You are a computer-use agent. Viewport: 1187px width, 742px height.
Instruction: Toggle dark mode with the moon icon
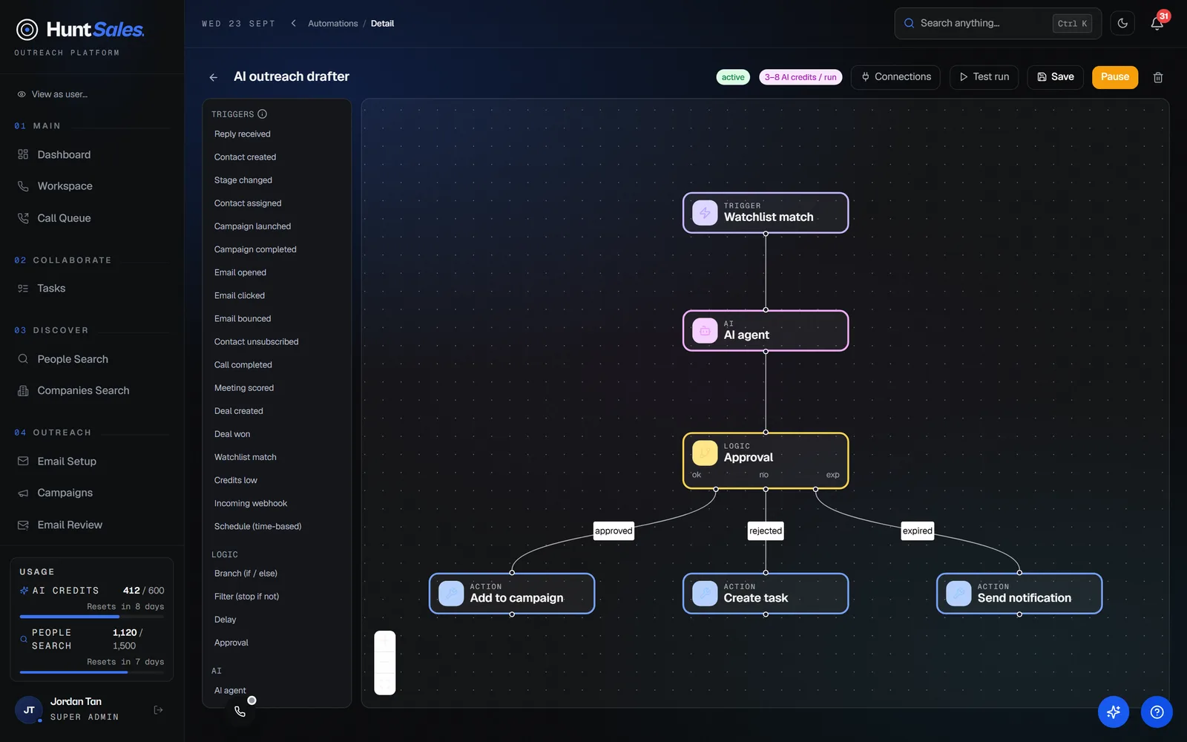coord(1122,24)
